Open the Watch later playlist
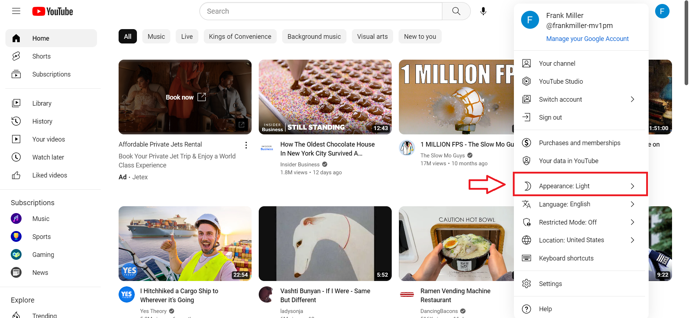Image resolution: width=690 pixels, height=318 pixels. point(51,157)
